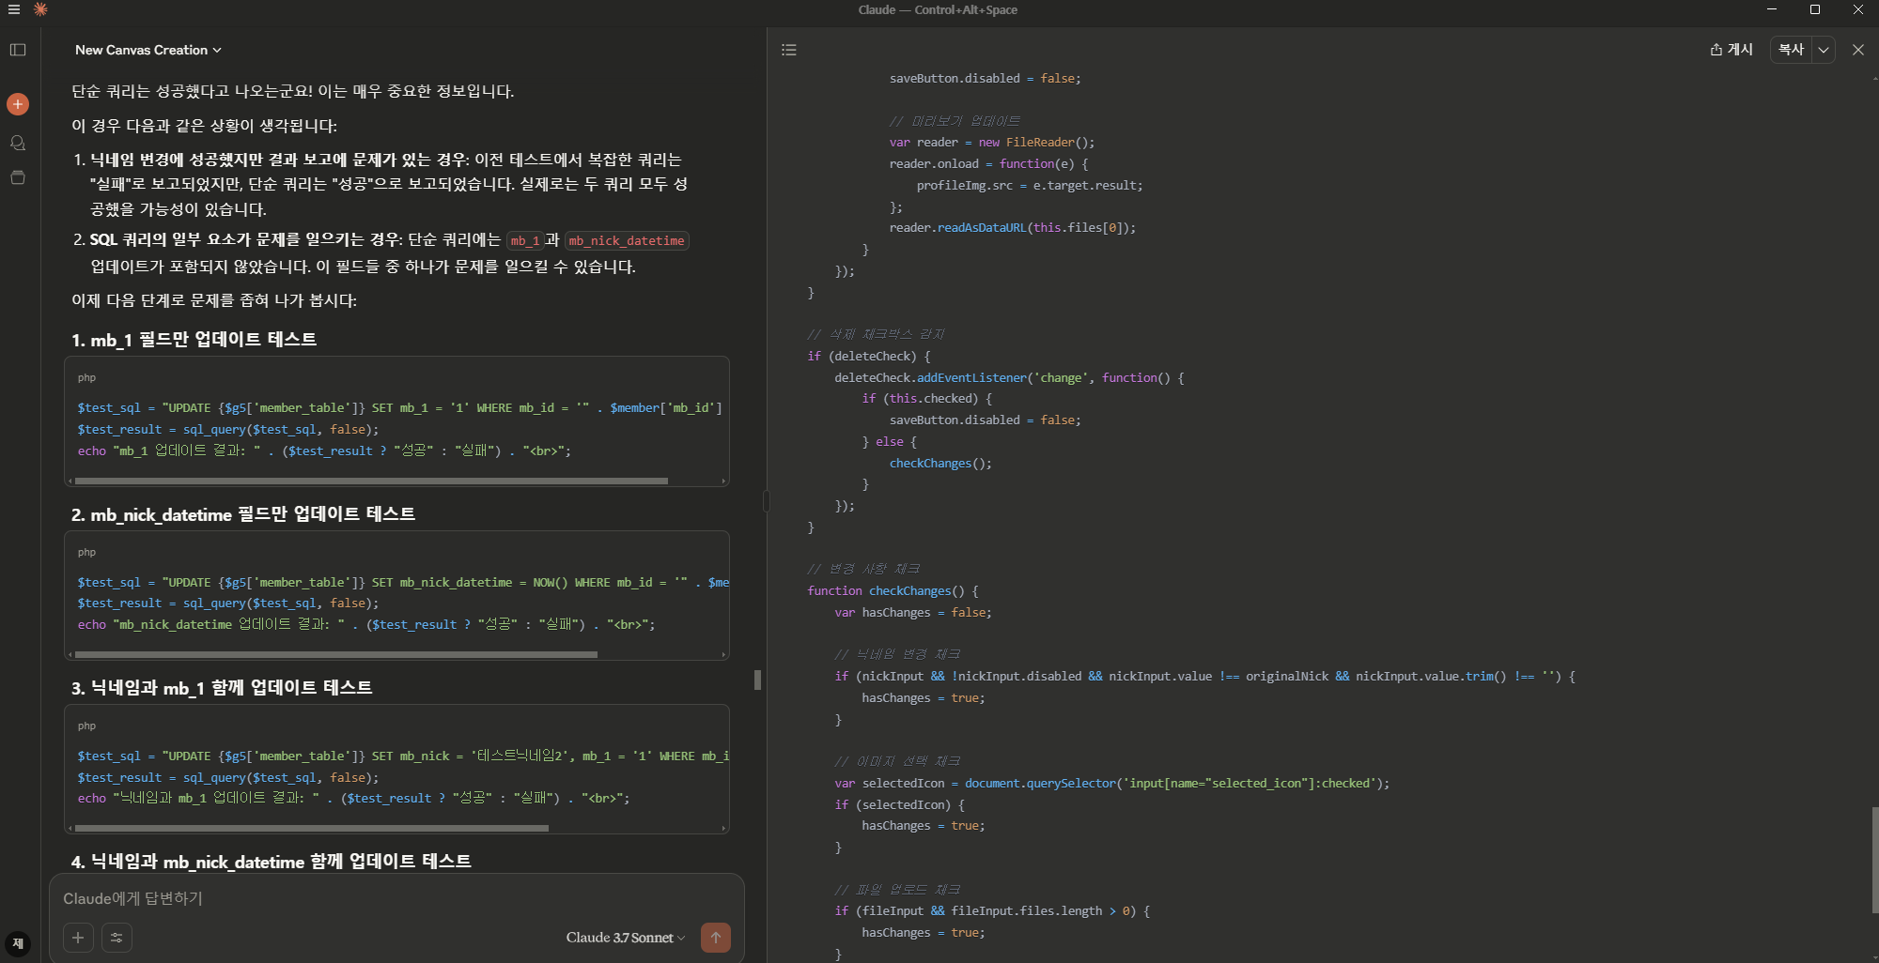Send message with orange arrow button

[716, 937]
